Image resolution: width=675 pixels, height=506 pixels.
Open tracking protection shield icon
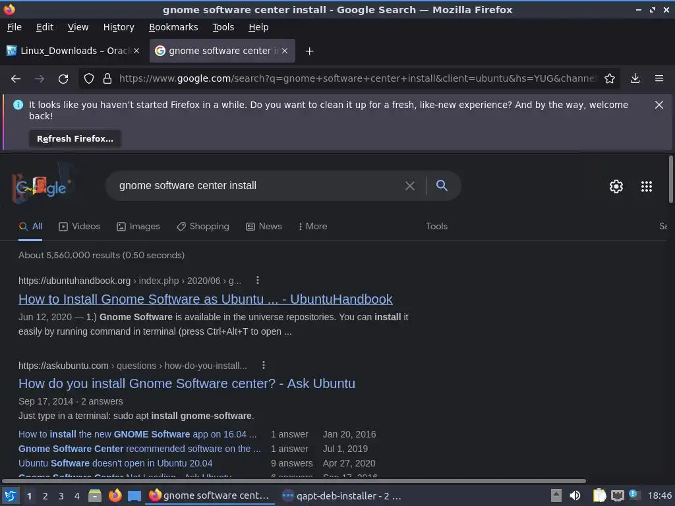tap(89, 79)
